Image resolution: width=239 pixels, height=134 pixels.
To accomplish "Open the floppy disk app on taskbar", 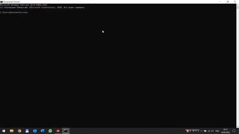I will click(x=27, y=131).
